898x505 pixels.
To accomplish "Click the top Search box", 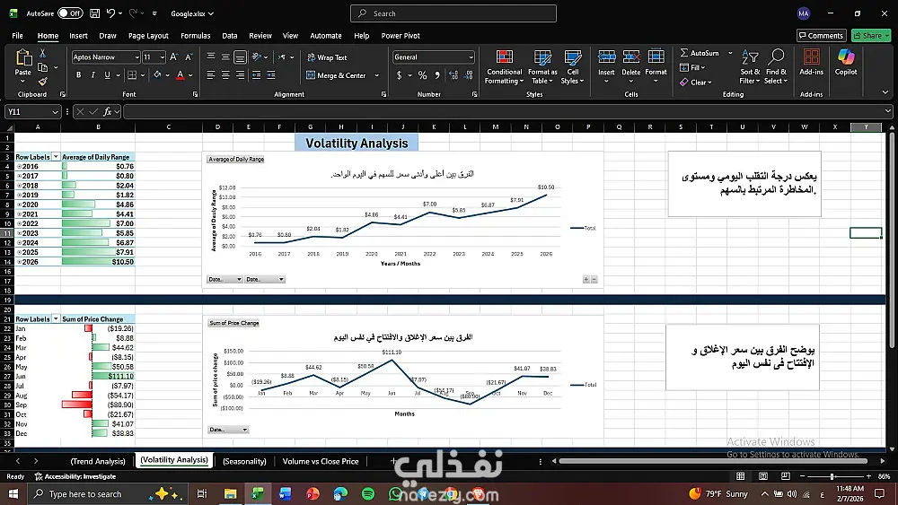I will (453, 13).
